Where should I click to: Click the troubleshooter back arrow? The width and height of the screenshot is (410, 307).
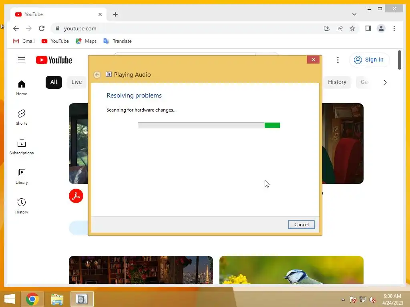97,75
